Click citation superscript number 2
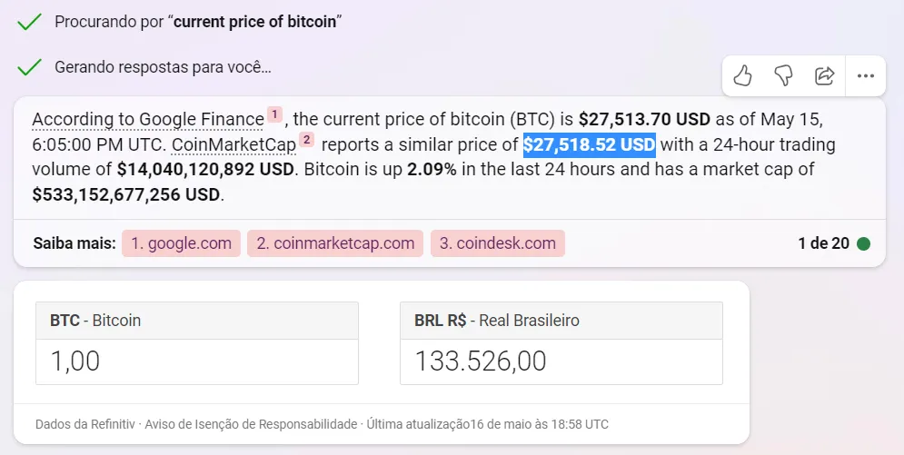 click(x=306, y=140)
